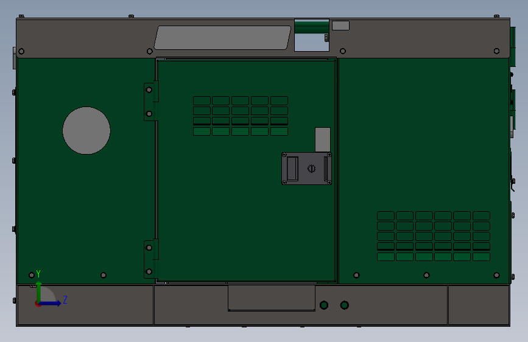
Task: Select the green lifting bar in the top opening
Action: pos(312,27)
